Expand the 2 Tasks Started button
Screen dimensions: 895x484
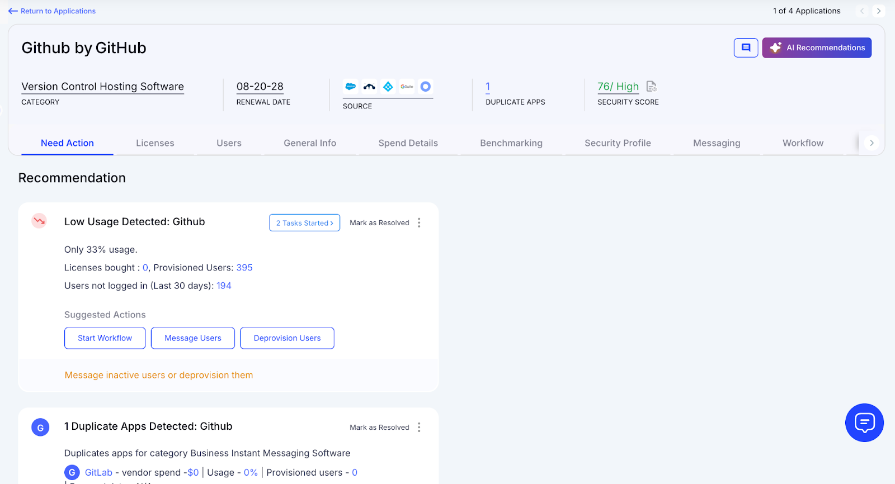coord(304,222)
